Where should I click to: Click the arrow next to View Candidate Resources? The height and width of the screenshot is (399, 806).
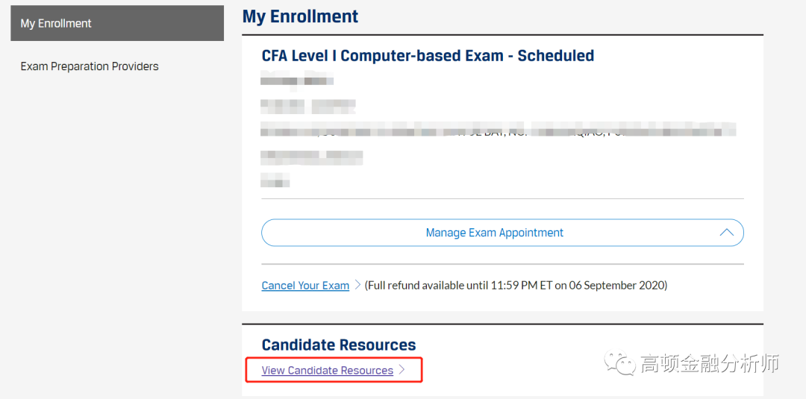pos(402,370)
